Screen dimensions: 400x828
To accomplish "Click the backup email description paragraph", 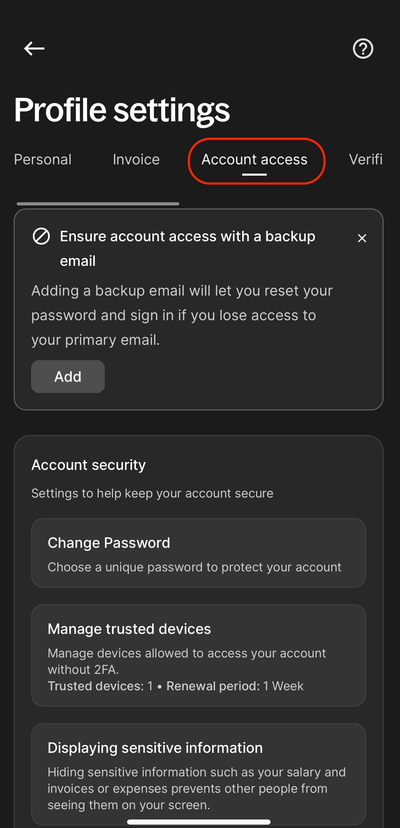I will [182, 315].
